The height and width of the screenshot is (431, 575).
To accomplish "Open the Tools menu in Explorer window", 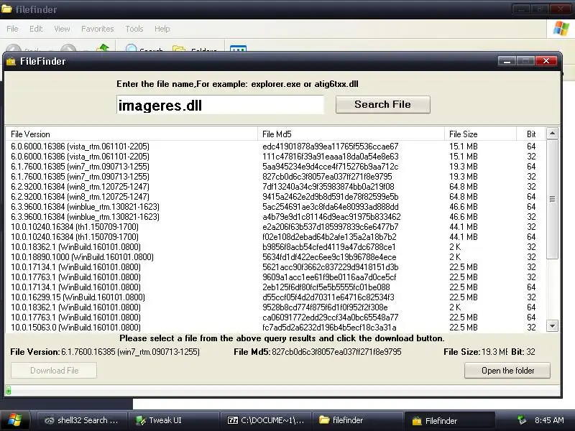I will [134, 29].
